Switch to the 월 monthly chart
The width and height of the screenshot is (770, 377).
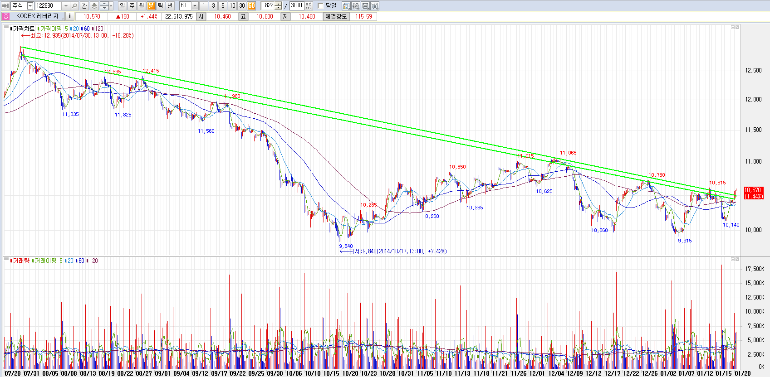click(x=142, y=6)
